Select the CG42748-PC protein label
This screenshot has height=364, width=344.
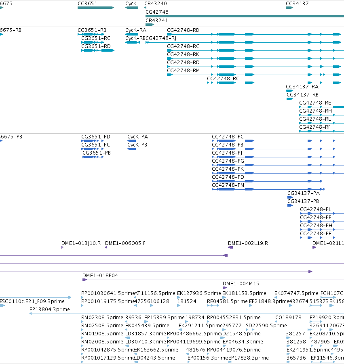click(x=228, y=137)
